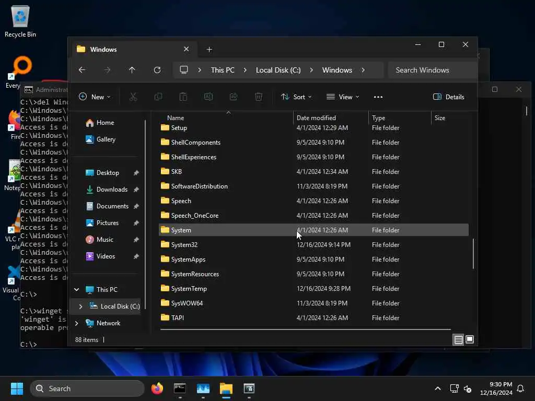Click chevron after This PC in breadcrumb
This screenshot has width=535, height=401.
pos(245,70)
